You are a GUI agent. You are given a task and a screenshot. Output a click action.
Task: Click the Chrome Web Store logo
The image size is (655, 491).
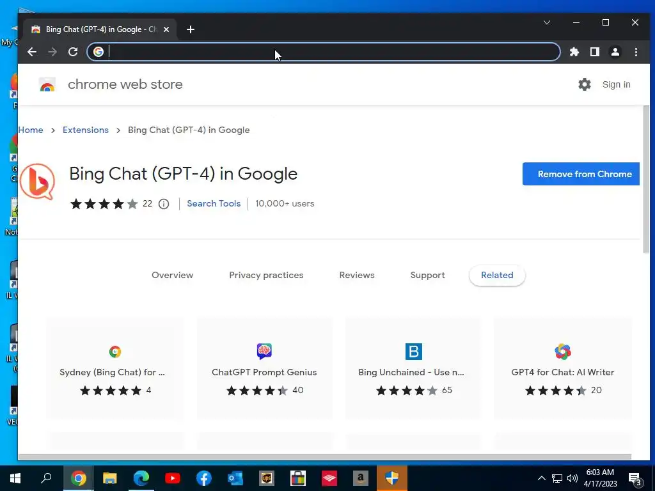pyautogui.click(x=47, y=84)
